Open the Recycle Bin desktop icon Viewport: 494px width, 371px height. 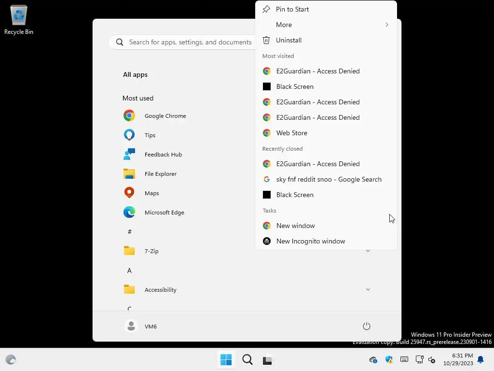pyautogui.click(x=19, y=19)
